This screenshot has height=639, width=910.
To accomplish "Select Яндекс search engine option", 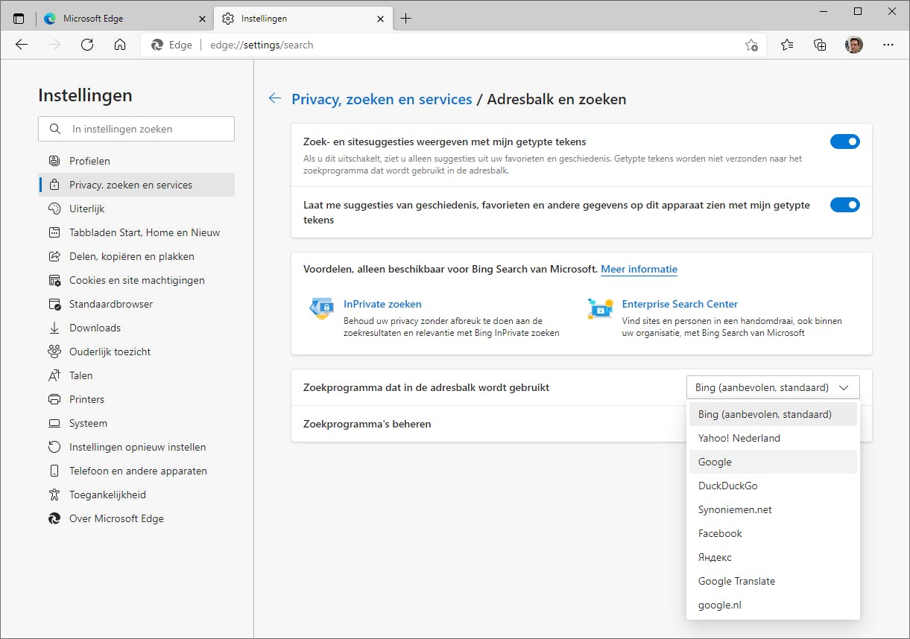I will (773, 557).
